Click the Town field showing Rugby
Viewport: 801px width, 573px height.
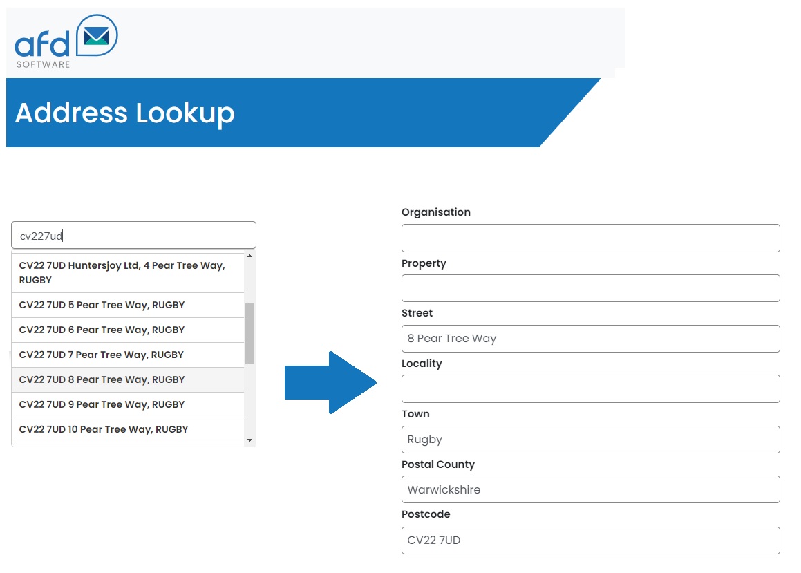[x=590, y=439]
